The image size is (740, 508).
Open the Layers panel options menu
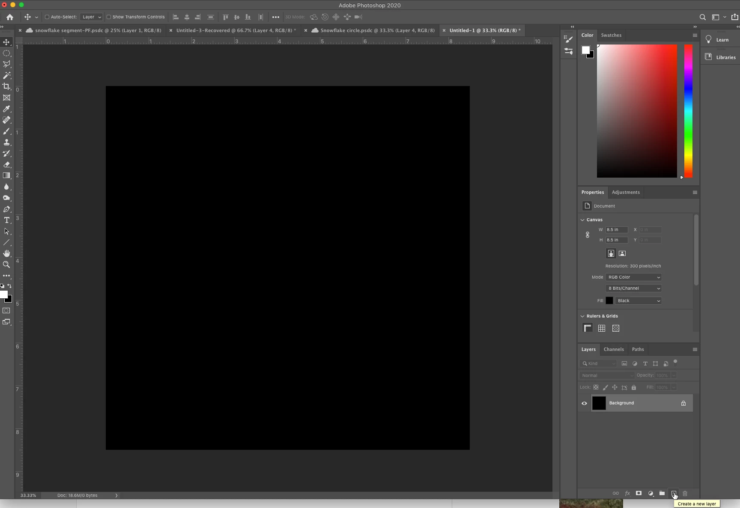[695, 350]
